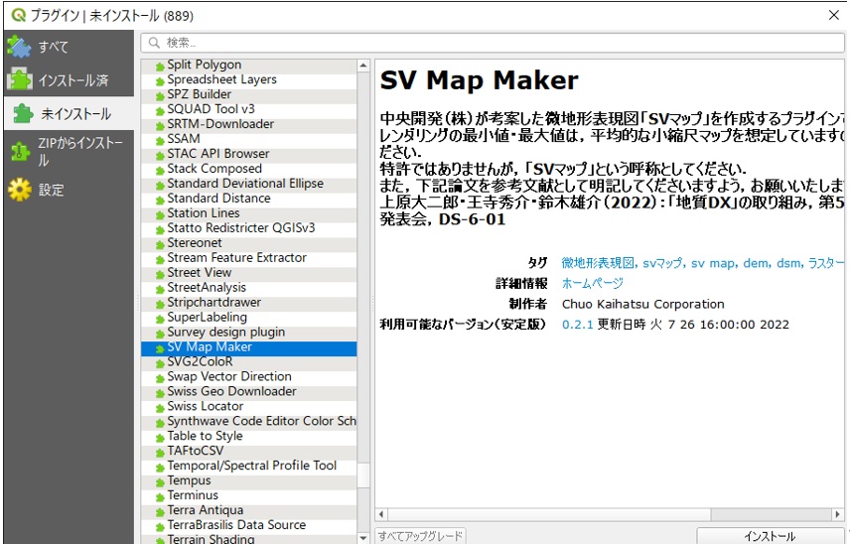Click the magnifier icon in search box
This screenshot has height=544, width=850.
pos(154,43)
